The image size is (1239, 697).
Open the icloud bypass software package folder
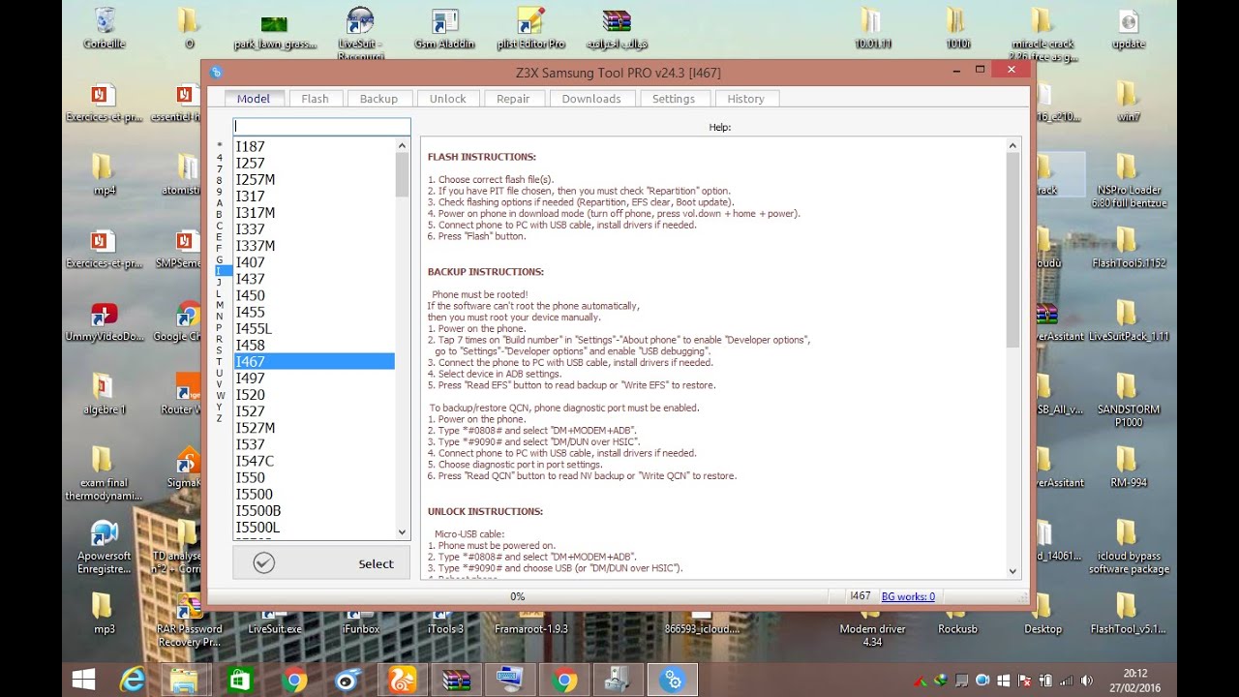point(1127,547)
